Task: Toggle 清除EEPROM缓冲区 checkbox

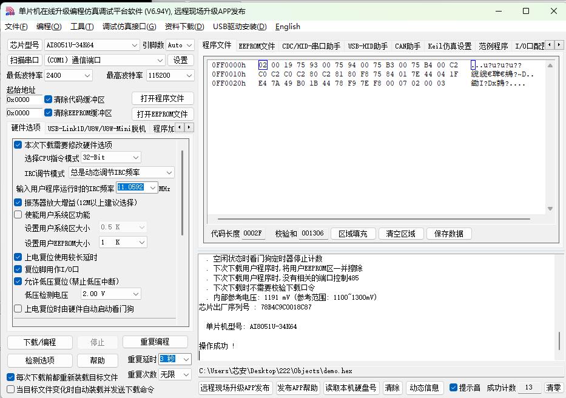Action: point(48,113)
